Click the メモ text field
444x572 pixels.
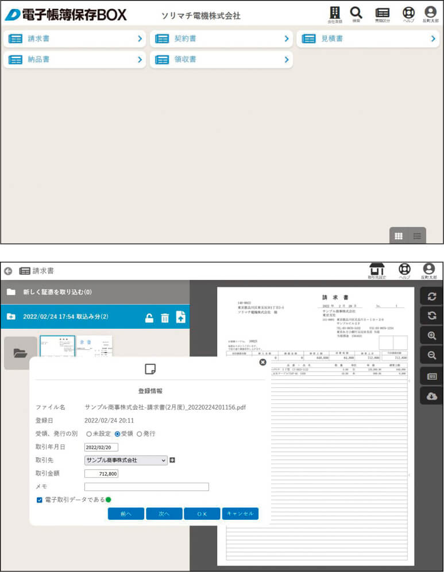click(146, 487)
